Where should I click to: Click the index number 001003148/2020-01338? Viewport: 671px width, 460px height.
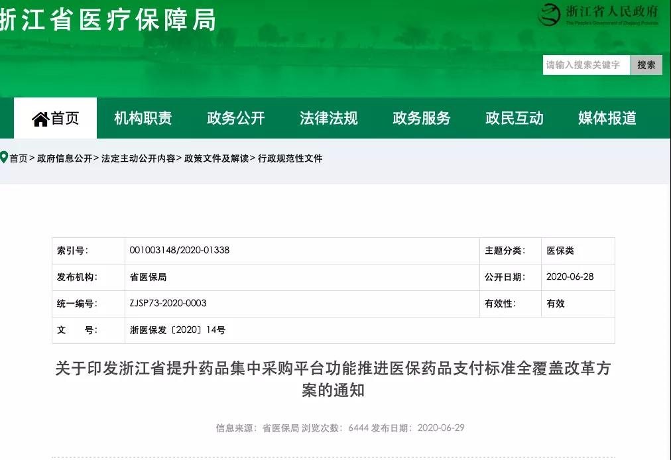coord(180,251)
